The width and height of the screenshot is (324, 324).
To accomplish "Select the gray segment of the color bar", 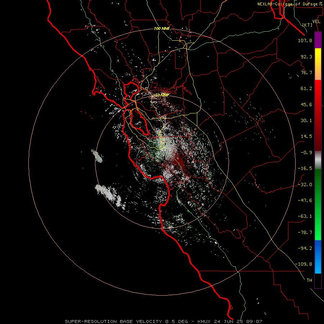I will click(x=318, y=160).
